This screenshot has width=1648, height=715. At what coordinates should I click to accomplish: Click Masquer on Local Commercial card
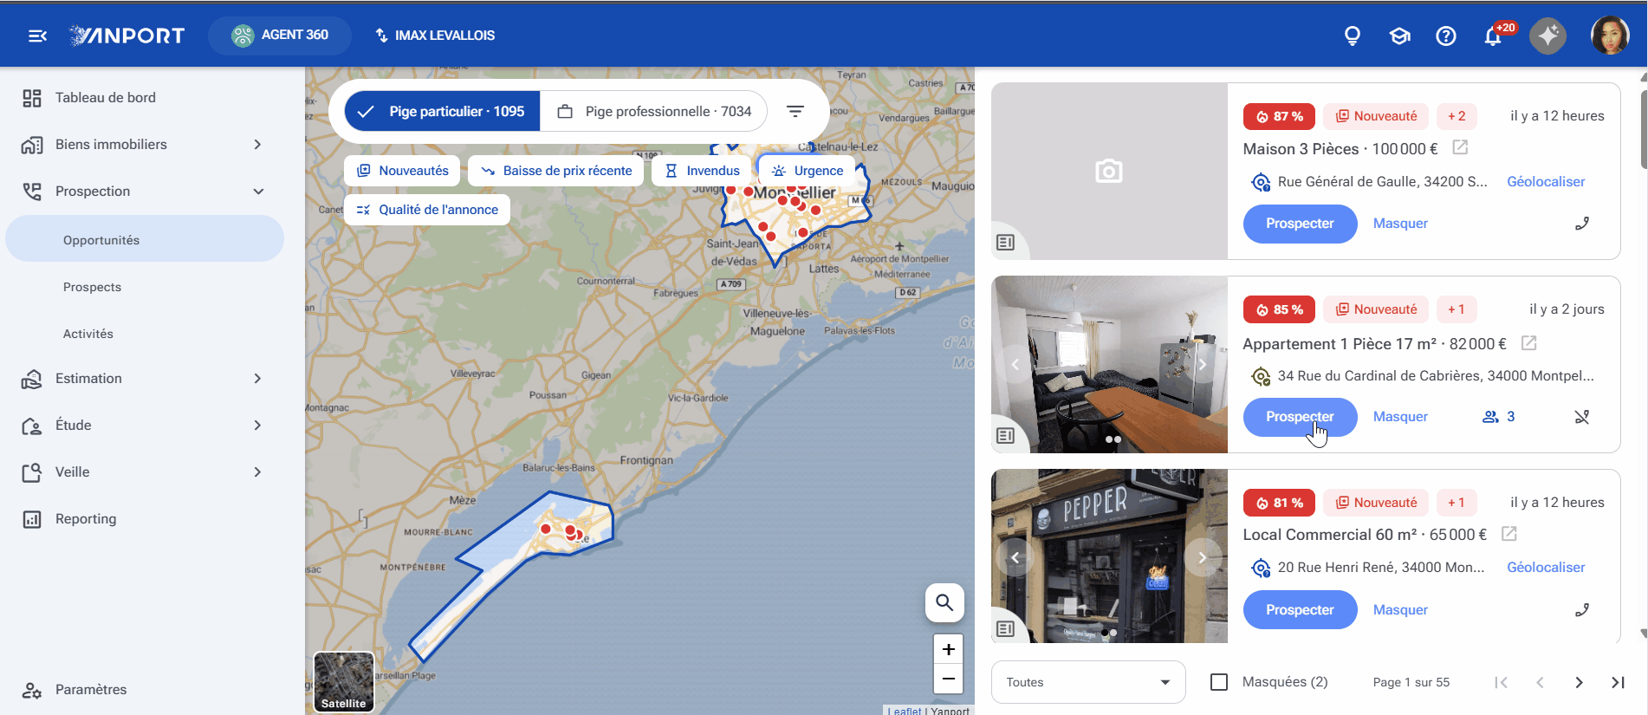[x=1400, y=610]
